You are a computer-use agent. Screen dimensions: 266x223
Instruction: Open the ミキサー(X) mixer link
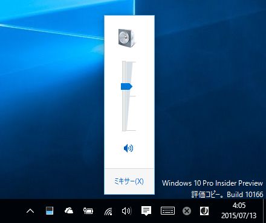click(129, 181)
